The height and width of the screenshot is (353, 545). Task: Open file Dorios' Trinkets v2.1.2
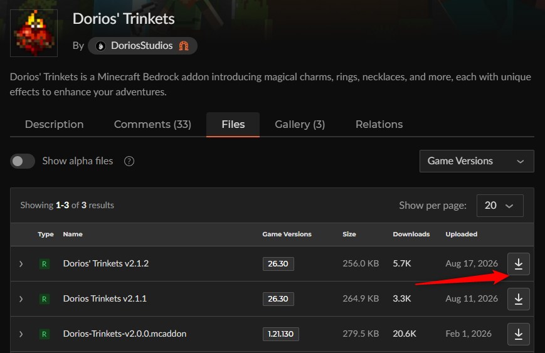pyautogui.click(x=105, y=263)
